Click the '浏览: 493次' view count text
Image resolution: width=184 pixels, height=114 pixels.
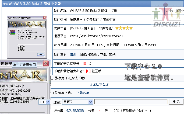point(88,55)
